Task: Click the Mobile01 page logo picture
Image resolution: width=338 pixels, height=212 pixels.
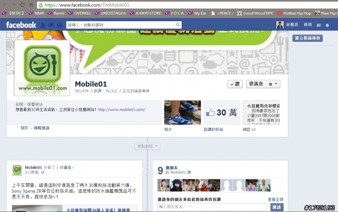Action: pos(42,68)
